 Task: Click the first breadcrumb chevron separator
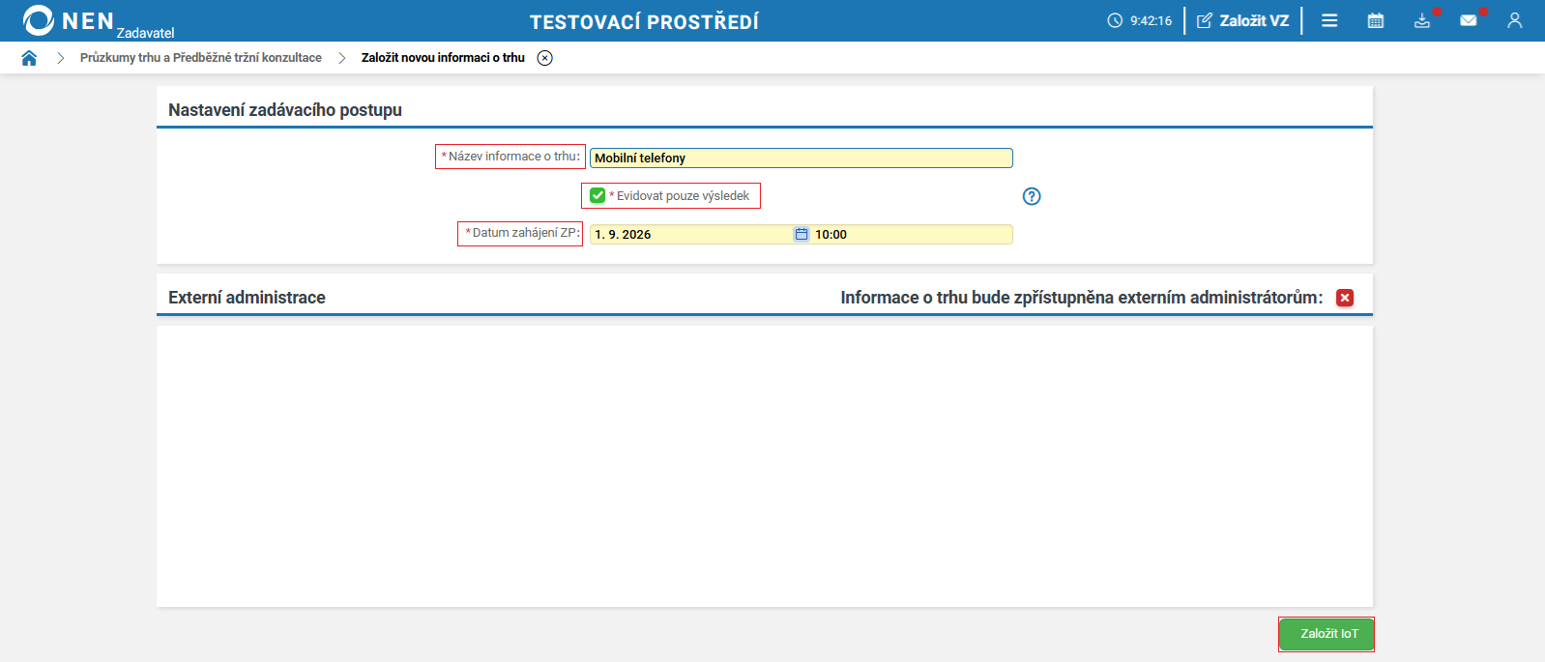coord(60,58)
